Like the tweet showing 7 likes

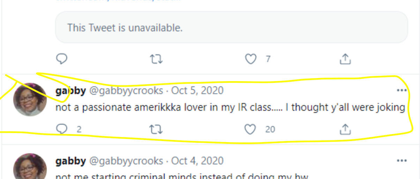click(250, 59)
